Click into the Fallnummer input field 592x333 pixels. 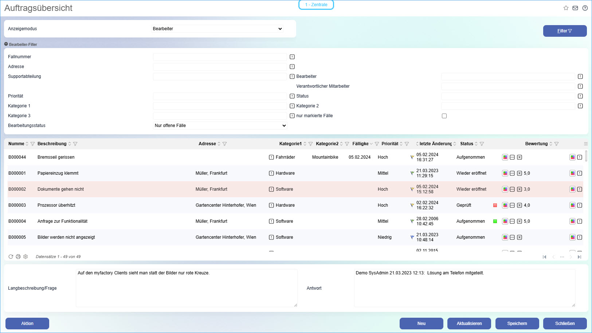(x=220, y=57)
